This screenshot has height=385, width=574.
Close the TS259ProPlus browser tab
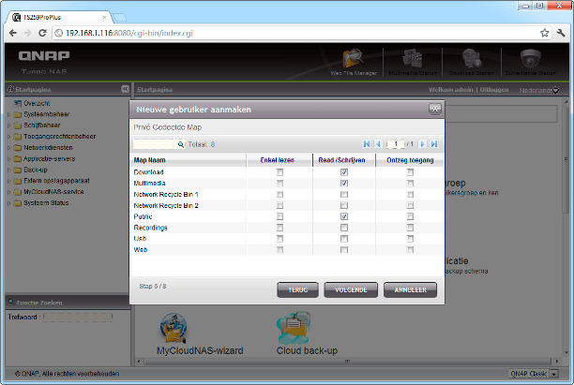pyautogui.click(x=104, y=17)
